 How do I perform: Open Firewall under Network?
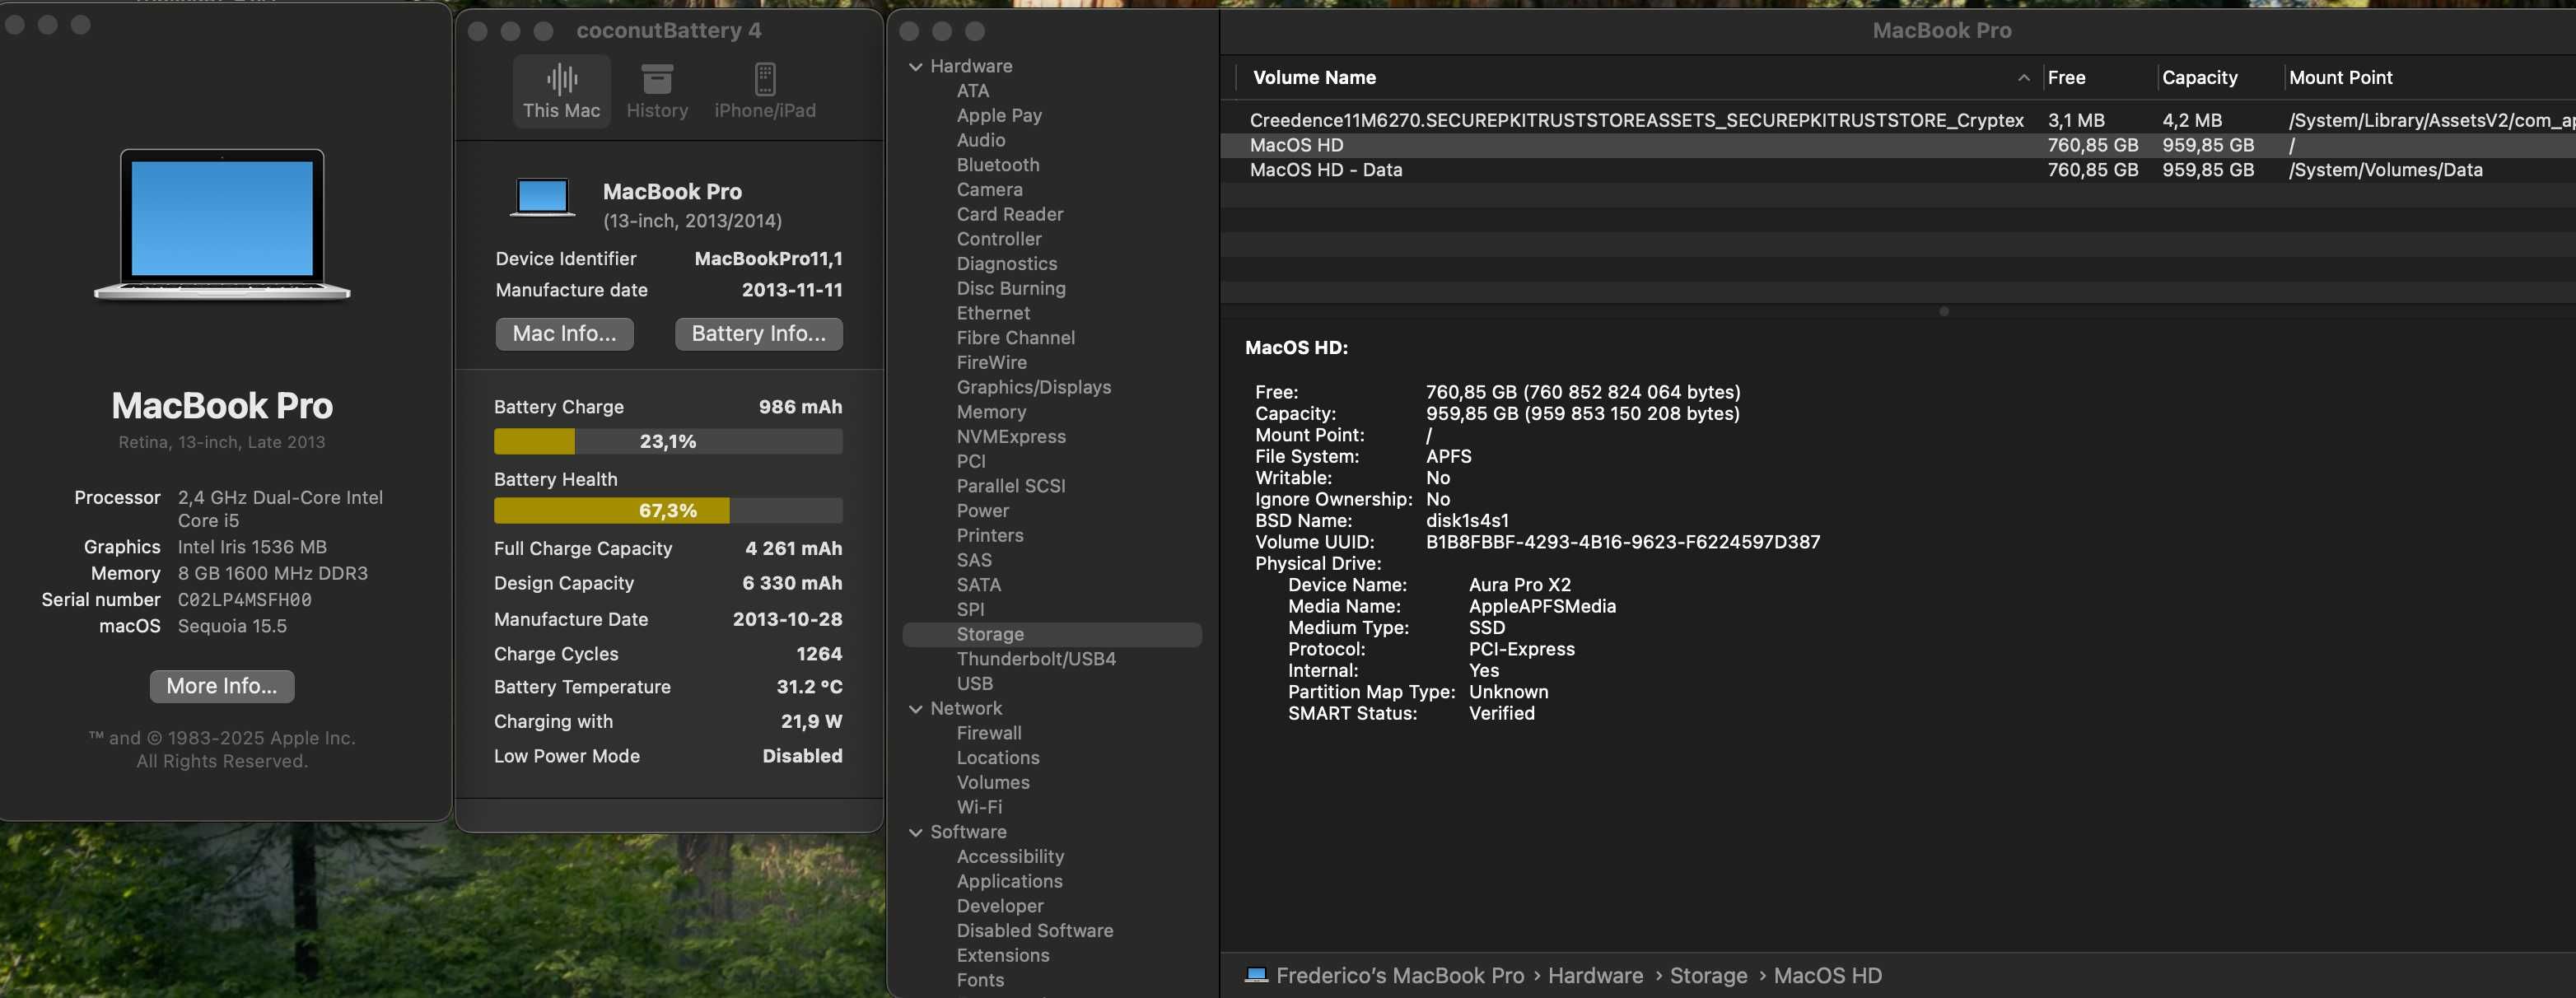pos(988,734)
